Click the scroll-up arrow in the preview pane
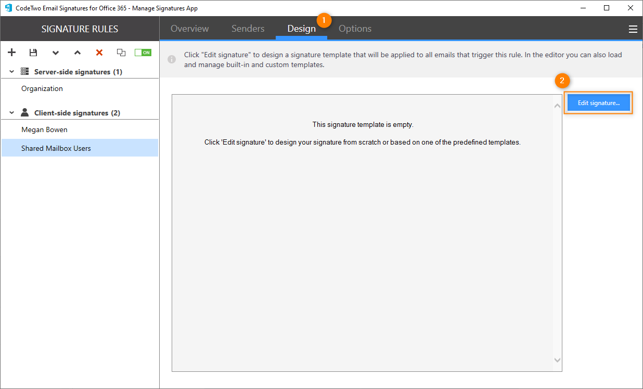The image size is (643, 389). pyautogui.click(x=557, y=105)
